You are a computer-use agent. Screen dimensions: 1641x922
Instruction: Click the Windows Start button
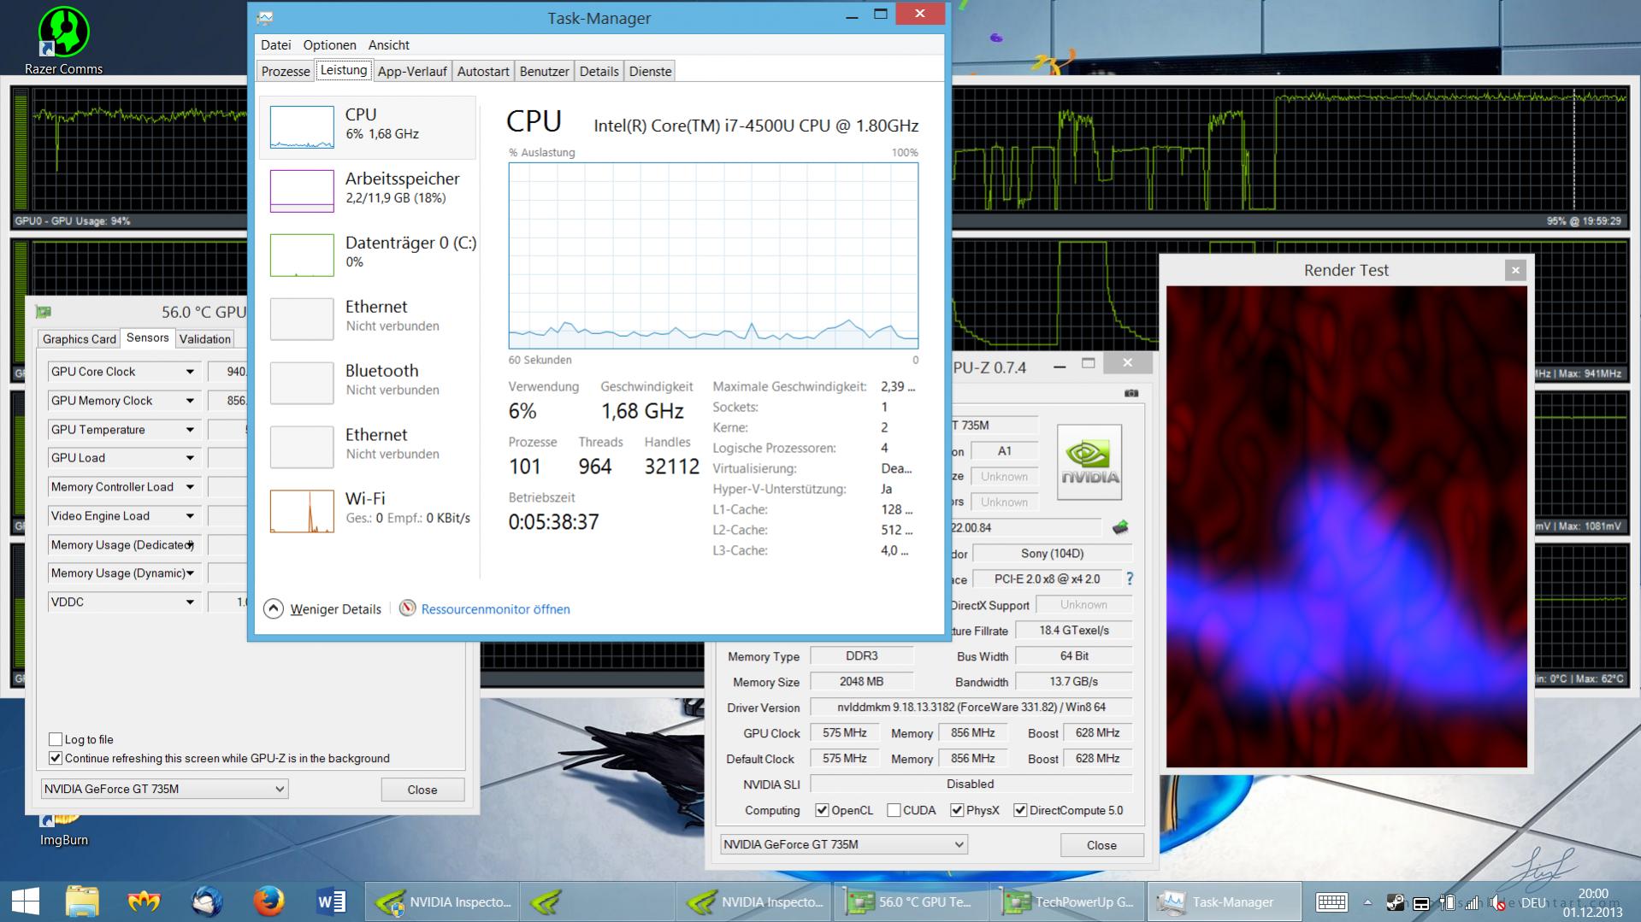coord(25,901)
